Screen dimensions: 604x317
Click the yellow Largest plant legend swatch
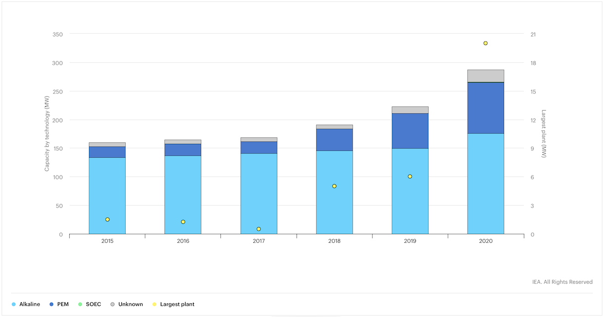[154, 304]
